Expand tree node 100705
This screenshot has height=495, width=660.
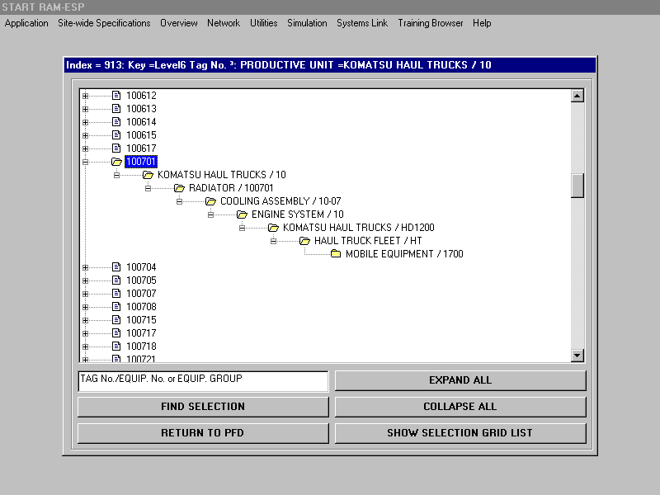(86, 280)
